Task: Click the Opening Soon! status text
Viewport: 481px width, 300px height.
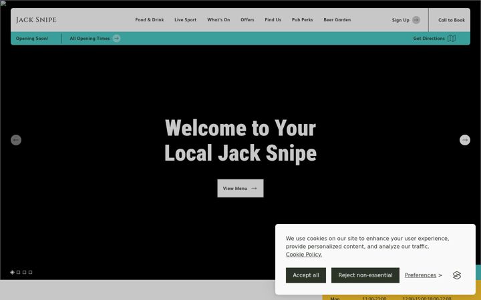Action: (32, 39)
